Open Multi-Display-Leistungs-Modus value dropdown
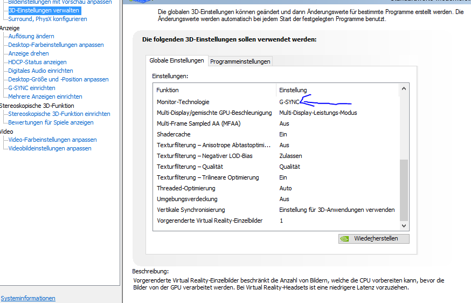 pyautogui.click(x=318, y=113)
